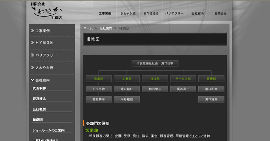Click 代表取締役社長 box in chart
The height and width of the screenshot is (141, 270).
tap(155, 63)
